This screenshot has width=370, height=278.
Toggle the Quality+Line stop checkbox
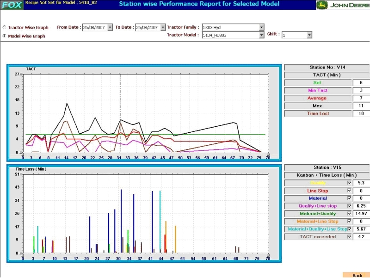(349, 206)
